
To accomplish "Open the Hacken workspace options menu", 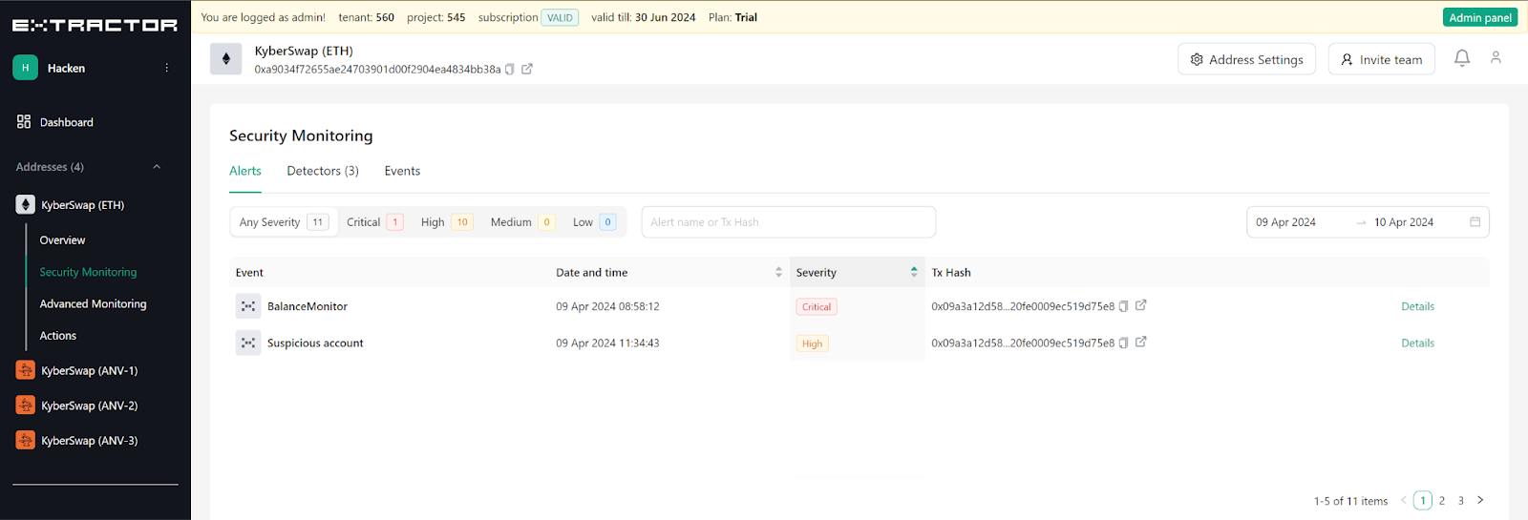I will (166, 68).
